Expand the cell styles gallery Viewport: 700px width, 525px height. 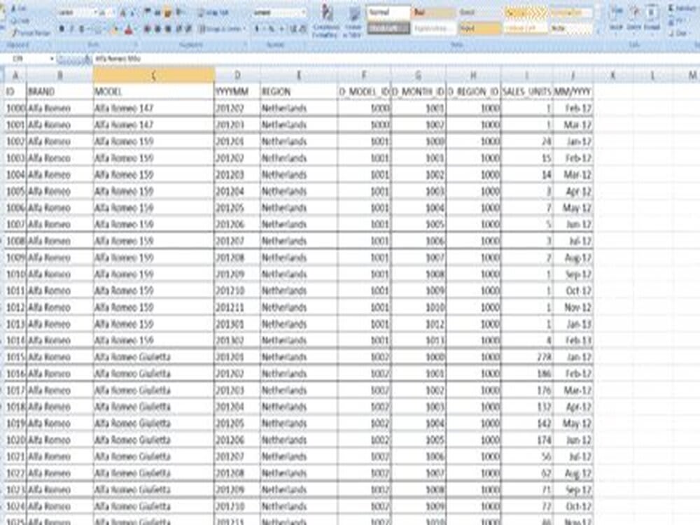point(598,31)
